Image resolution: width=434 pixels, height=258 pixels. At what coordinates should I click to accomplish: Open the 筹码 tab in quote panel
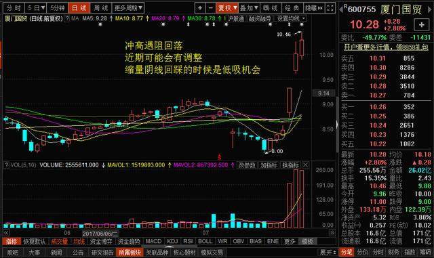tap(425, 252)
